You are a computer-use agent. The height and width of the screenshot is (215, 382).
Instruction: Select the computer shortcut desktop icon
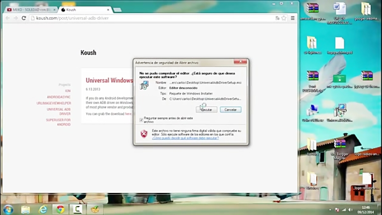pyautogui.click(x=313, y=113)
